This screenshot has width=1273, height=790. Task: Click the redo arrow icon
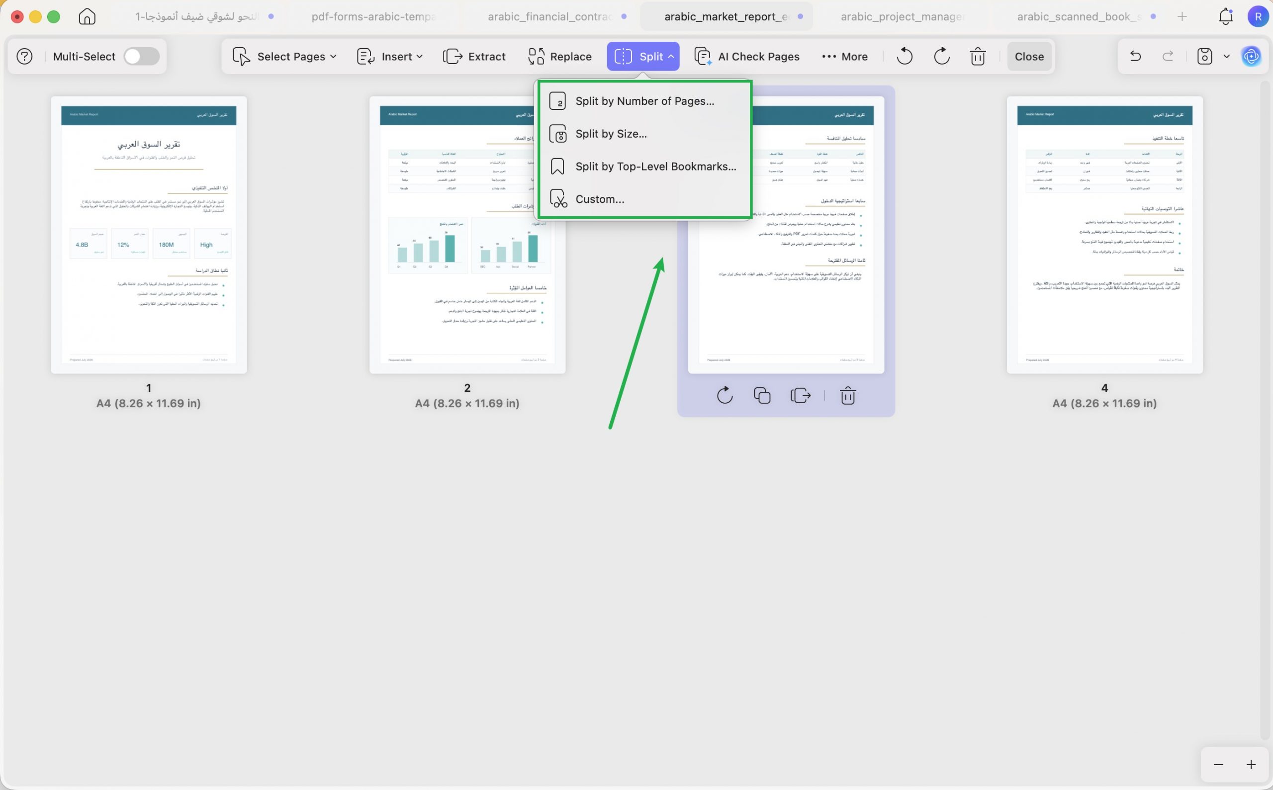coord(1168,57)
